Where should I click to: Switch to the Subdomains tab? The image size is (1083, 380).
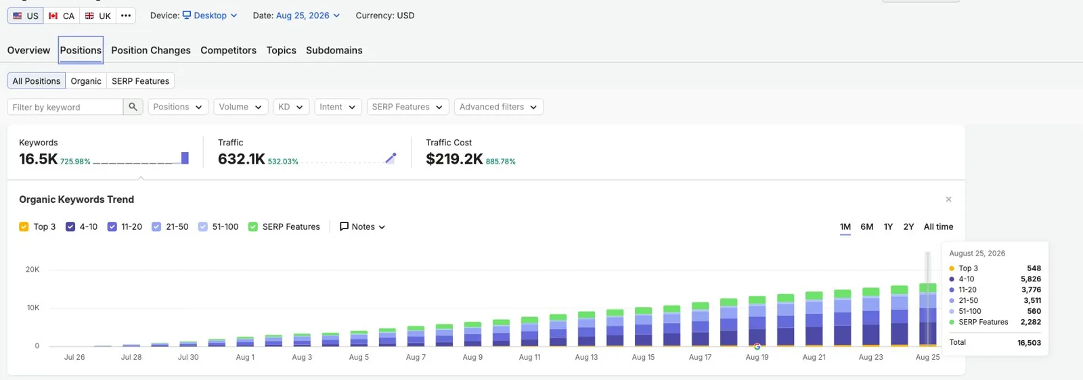tap(334, 50)
